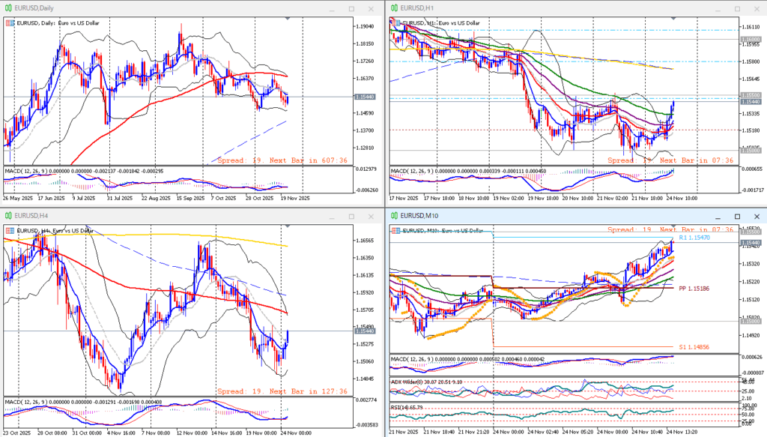The width and height of the screenshot is (767, 437).
Task: Select the PP 1.15186 pivot line label
Action: point(694,288)
